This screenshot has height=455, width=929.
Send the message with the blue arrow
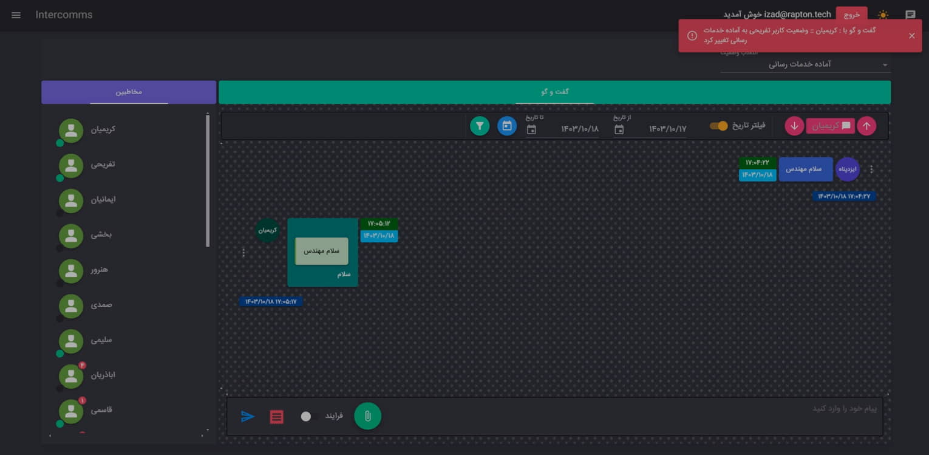[248, 417]
